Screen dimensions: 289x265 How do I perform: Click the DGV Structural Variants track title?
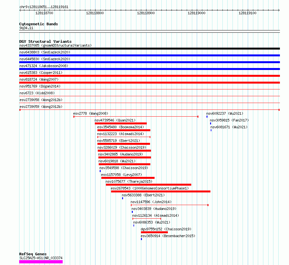[x=45, y=41]
